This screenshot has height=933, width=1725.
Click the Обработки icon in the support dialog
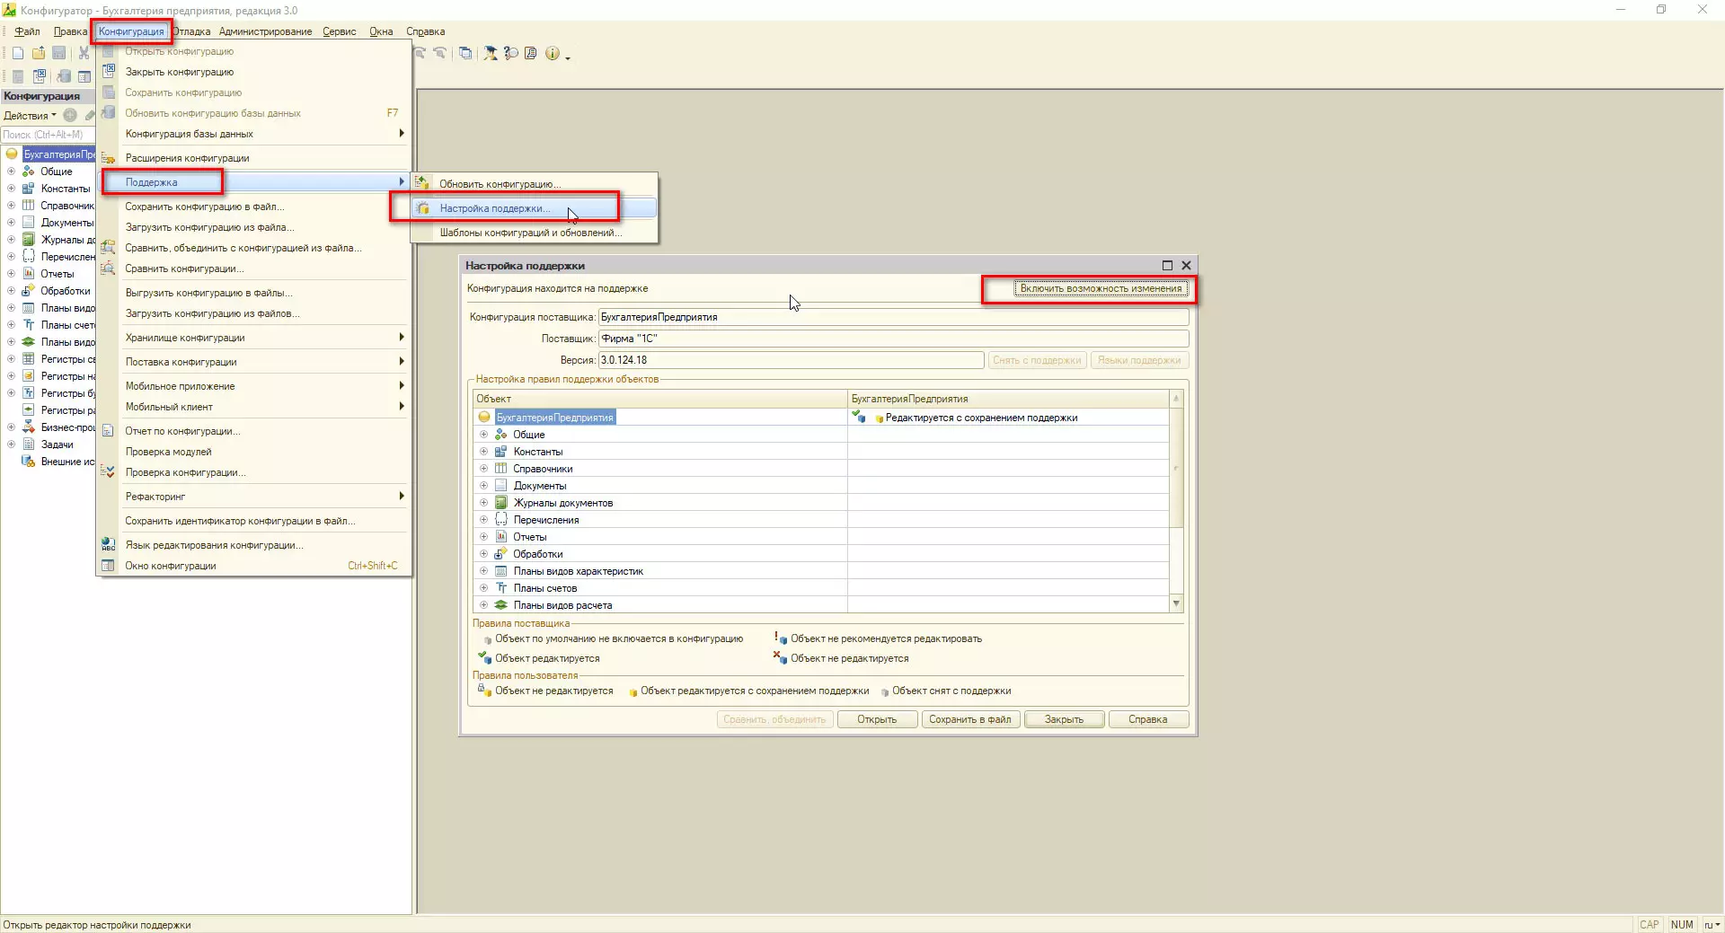pos(501,554)
